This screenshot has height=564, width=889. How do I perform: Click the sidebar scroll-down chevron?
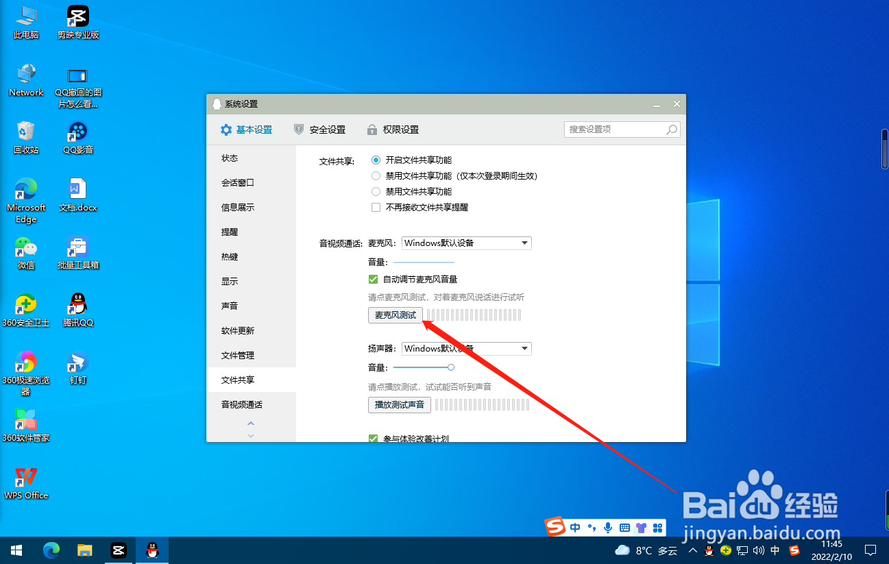(x=251, y=434)
